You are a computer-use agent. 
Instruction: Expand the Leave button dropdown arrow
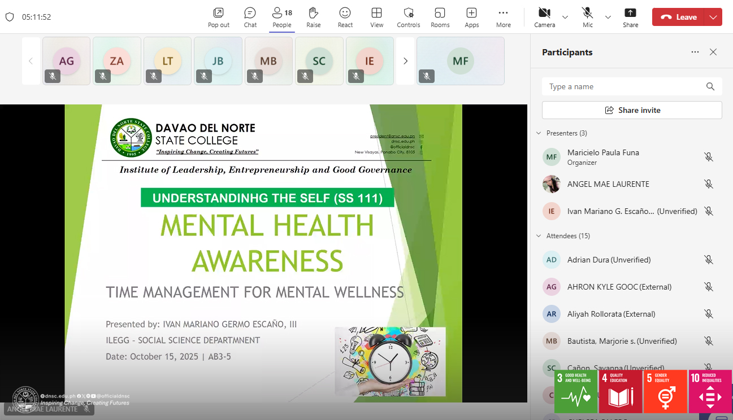point(713,17)
